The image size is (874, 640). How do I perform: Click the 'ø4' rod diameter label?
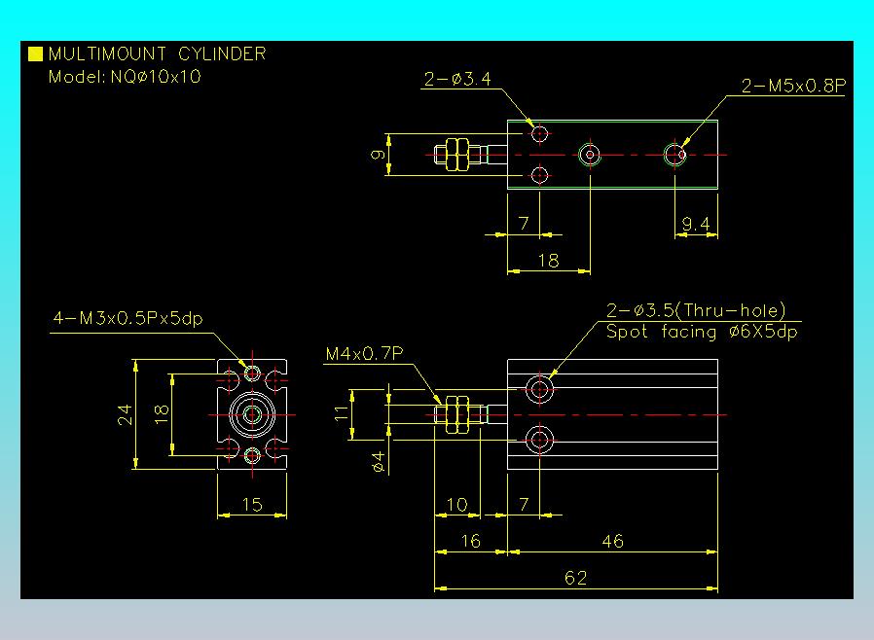point(378,462)
